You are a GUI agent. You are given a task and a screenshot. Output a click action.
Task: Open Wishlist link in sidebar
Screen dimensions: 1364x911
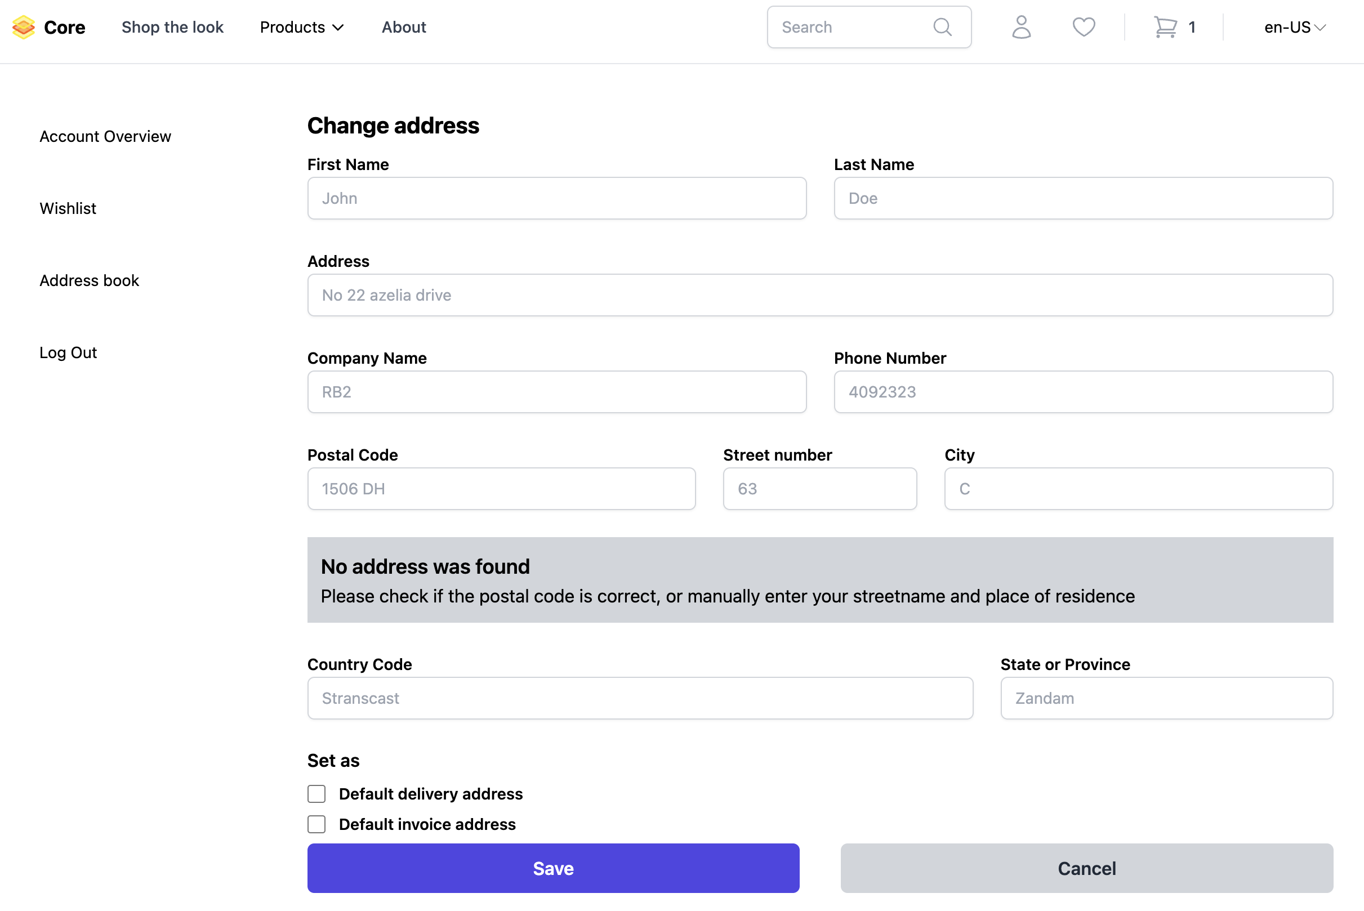68,208
